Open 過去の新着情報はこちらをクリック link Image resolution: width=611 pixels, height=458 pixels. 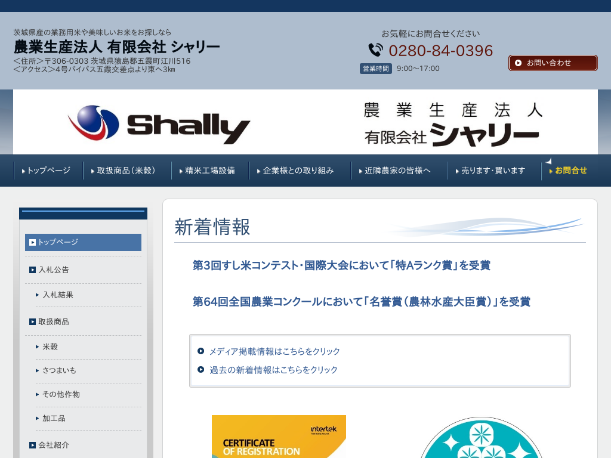273,370
